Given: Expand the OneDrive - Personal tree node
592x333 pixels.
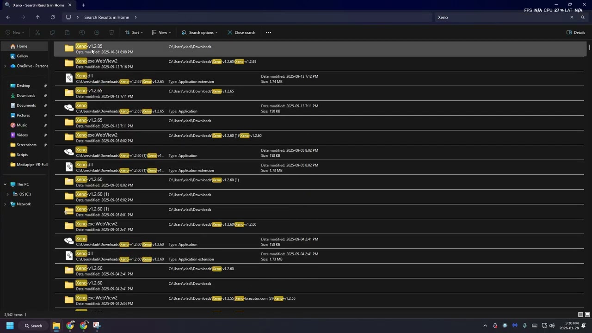Looking at the screenshot, I should tap(5, 66).
